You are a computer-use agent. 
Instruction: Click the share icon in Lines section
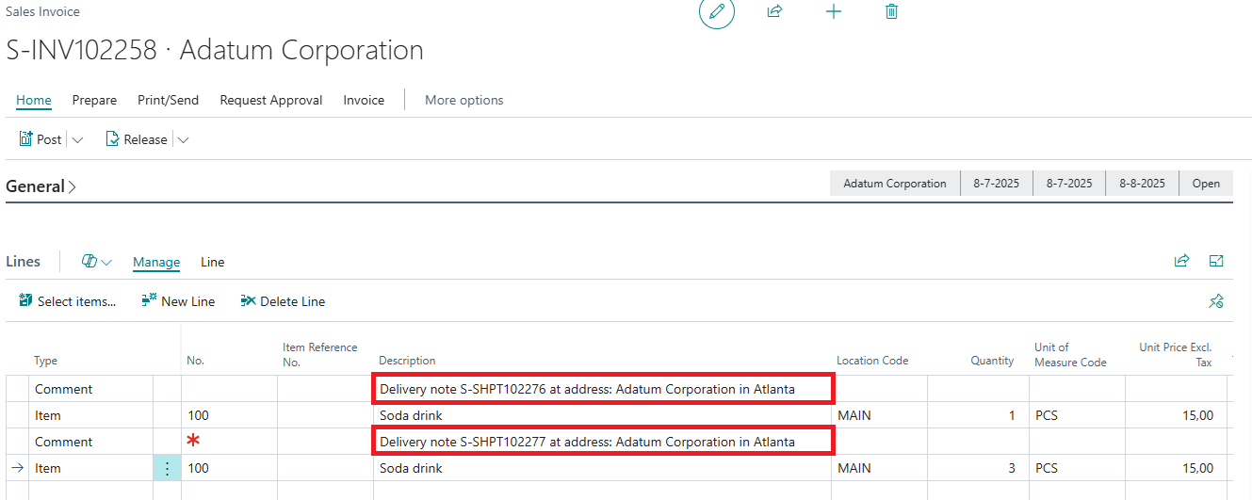click(x=1181, y=261)
